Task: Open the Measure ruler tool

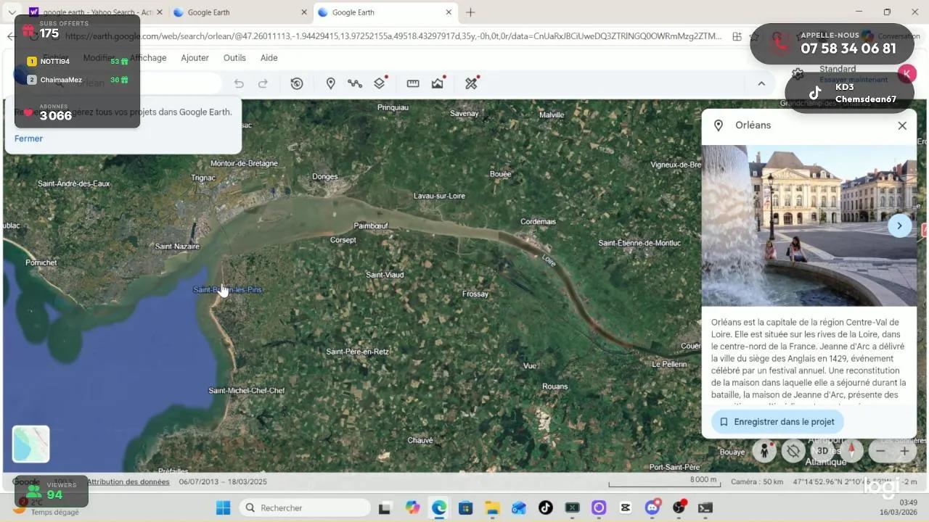Action: [413, 83]
